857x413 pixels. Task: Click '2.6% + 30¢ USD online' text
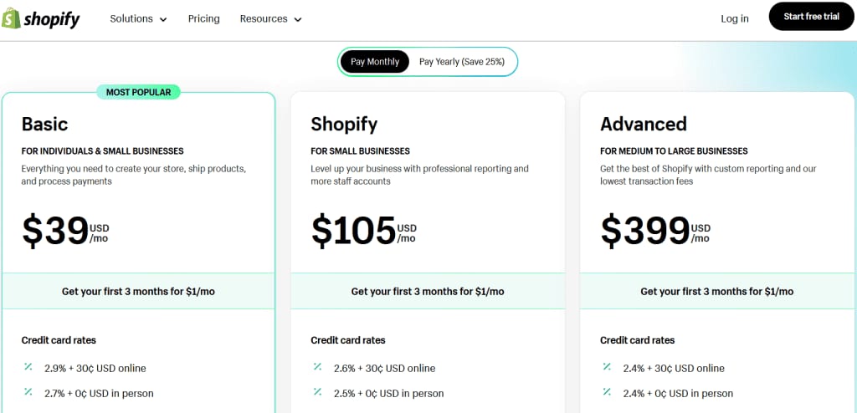click(x=385, y=368)
